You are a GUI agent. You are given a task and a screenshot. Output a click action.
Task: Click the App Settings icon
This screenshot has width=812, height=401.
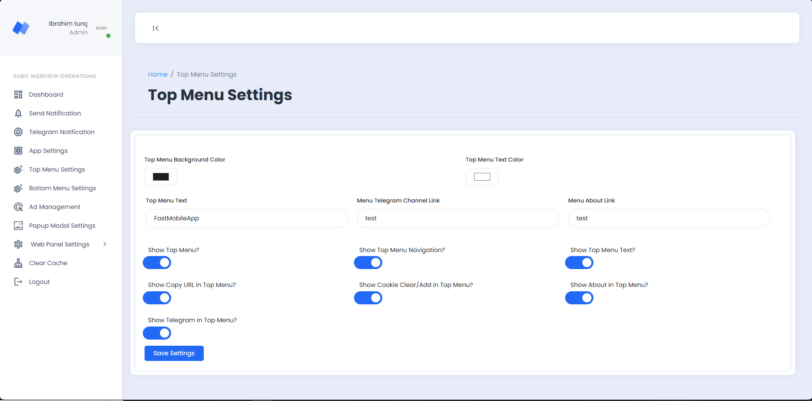click(18, 150)
